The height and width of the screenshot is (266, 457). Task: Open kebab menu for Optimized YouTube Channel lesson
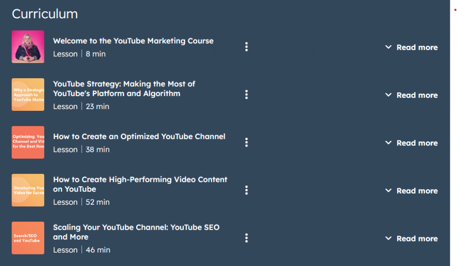click(x=246, y=142)
